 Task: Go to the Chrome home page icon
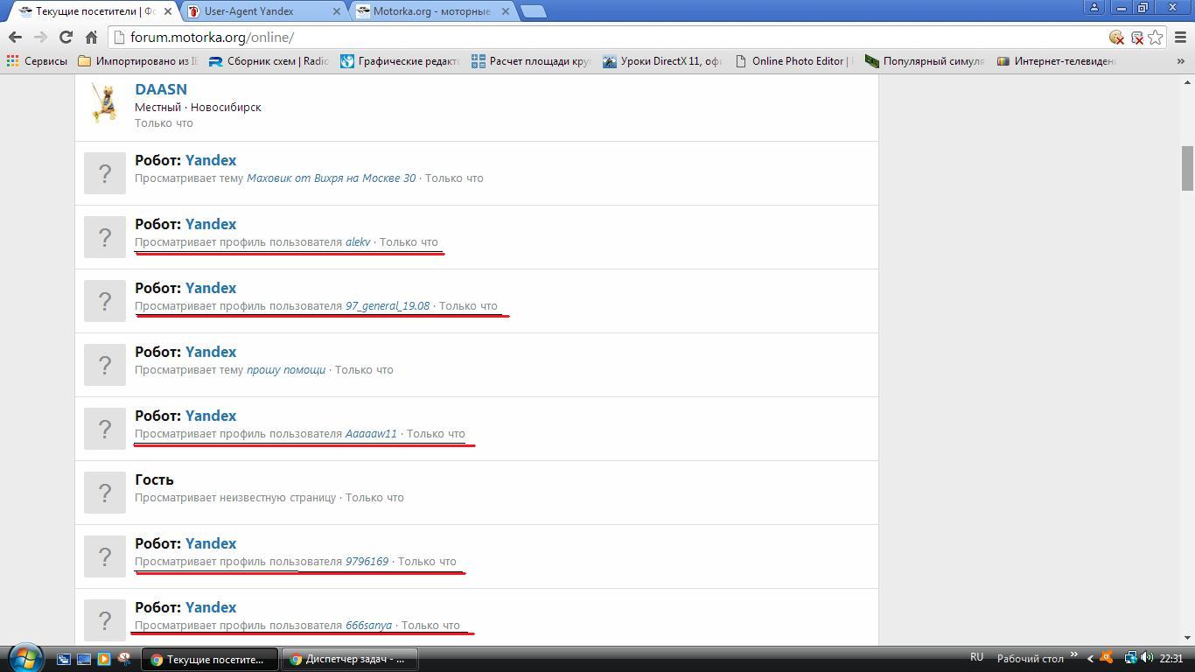pos(91,37)
